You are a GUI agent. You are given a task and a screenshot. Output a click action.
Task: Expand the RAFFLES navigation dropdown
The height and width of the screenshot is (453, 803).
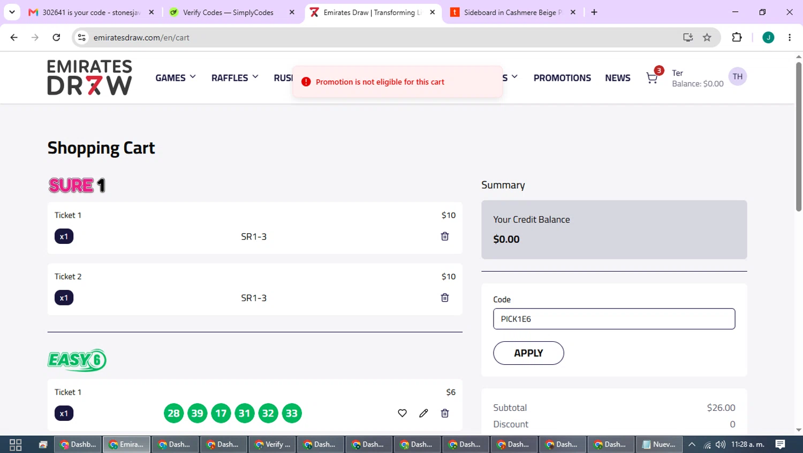pos(235,78)
